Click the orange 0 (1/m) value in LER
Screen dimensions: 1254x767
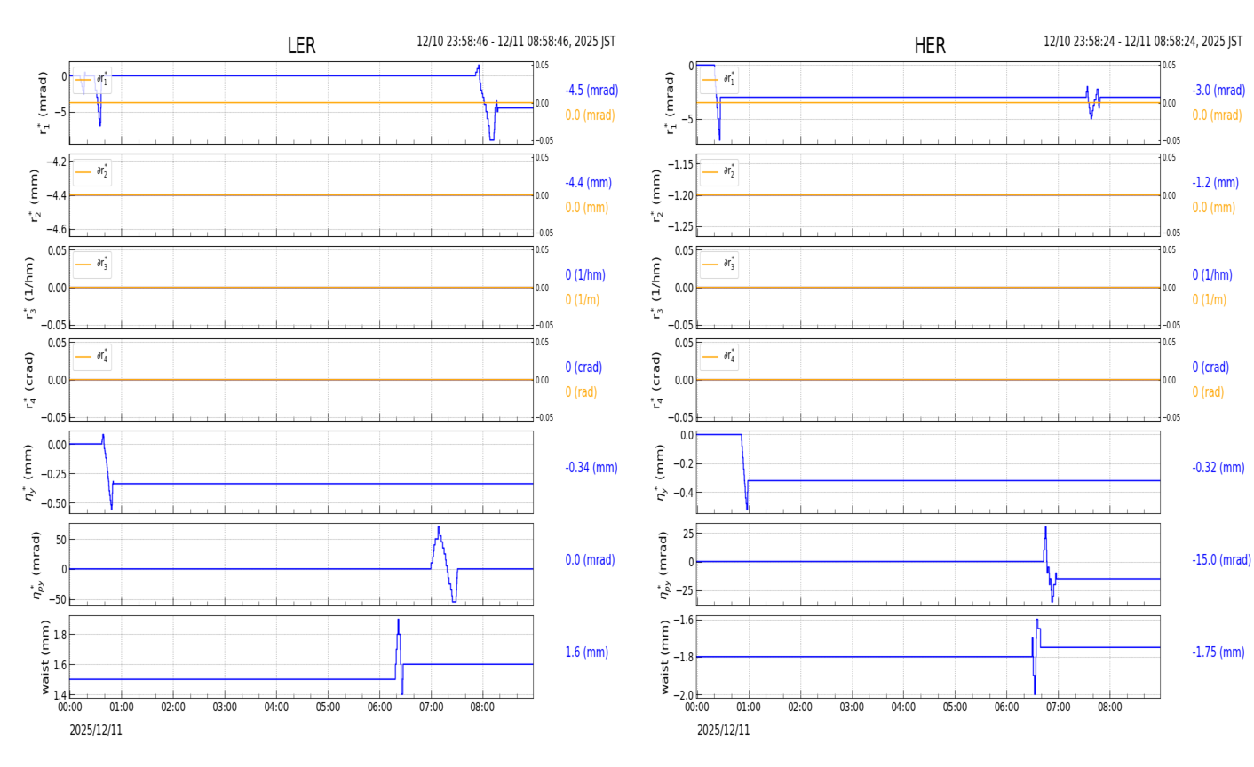(x=583, y=300)
